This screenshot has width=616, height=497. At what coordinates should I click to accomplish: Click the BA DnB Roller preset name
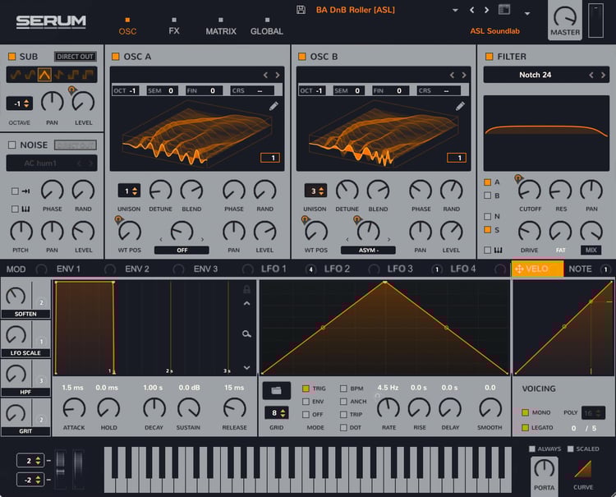tap(355, 10)
